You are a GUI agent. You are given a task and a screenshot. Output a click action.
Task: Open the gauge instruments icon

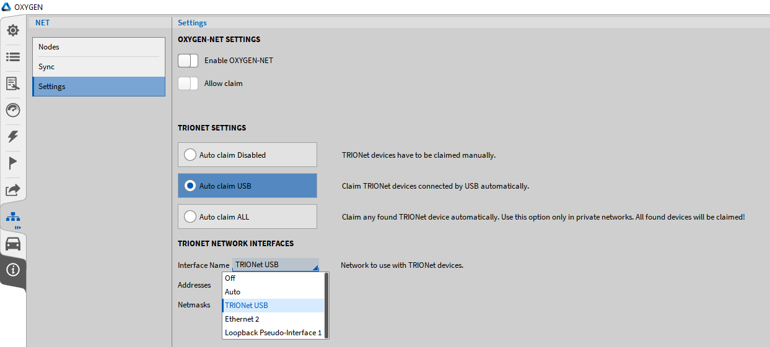[13, 110]
